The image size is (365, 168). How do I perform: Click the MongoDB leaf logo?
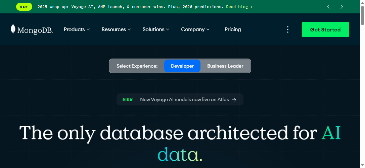(13, 29)
